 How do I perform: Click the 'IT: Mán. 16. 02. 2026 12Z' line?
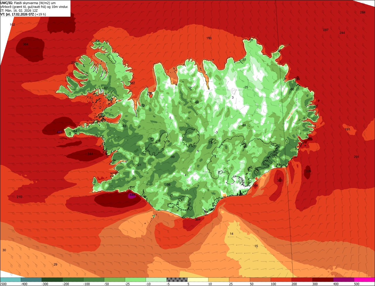(19, 11)
